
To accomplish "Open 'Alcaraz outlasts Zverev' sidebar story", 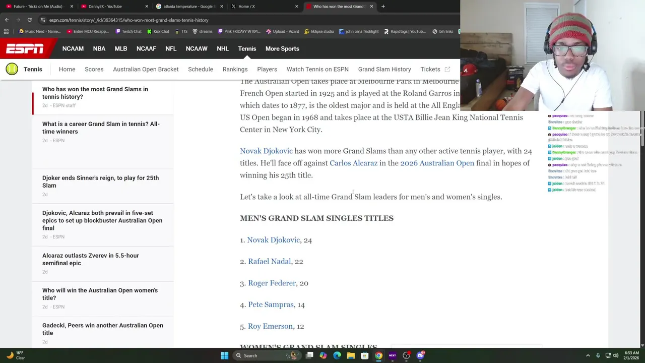I will click(x=91, y=259).
